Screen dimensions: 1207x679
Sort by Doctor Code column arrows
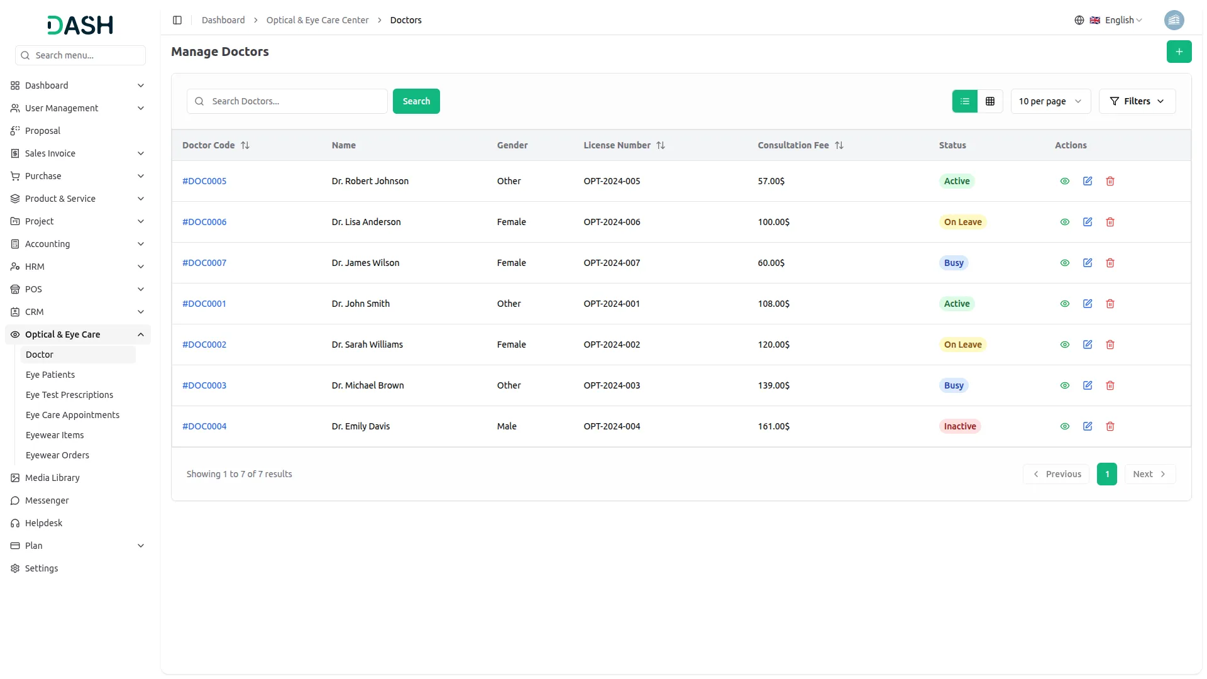pos(245,145)
